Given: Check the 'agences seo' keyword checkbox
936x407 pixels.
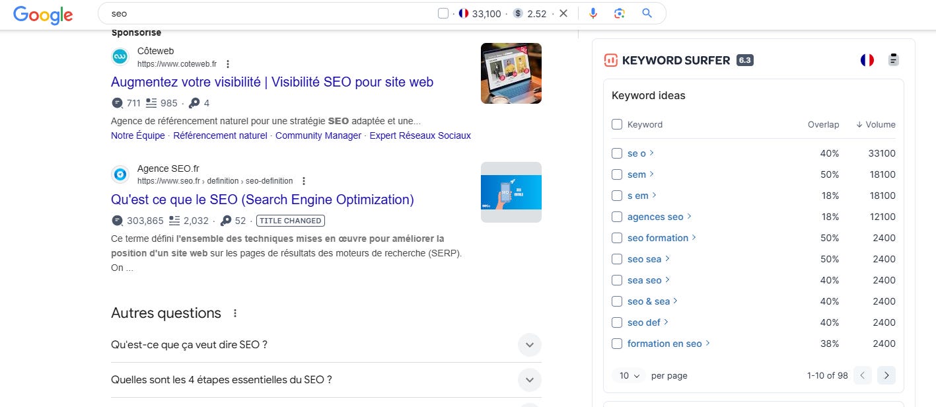Looking at the screenshot, I should 617,217.
